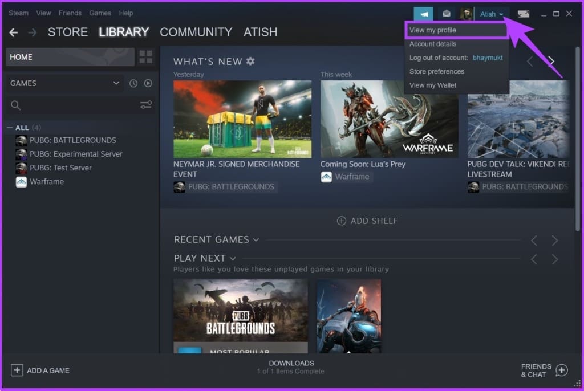The image size is (584, 391).
Task: Open the Atish account dropdown
Action: [492, 14]
